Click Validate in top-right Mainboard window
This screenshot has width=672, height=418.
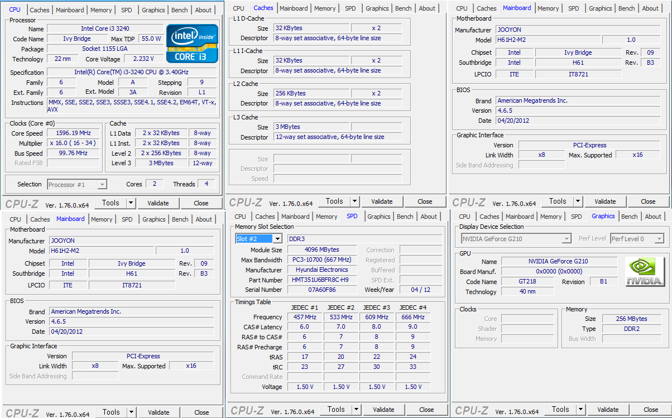(605, 201)
